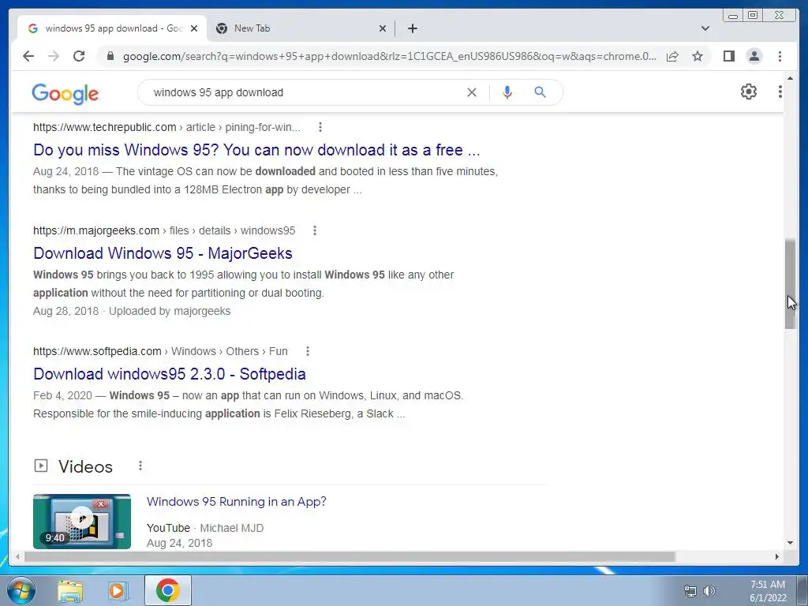Submit search with magnifier icon
The width and height of the screenshot is (808, 606).
[x=540, y=92]
